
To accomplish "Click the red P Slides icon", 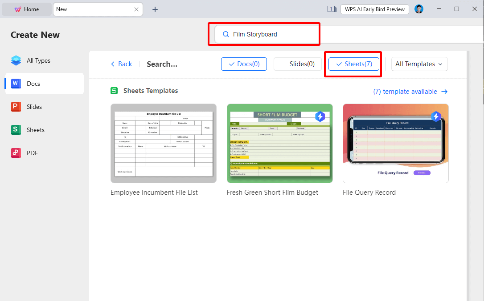I will [16, 107].
